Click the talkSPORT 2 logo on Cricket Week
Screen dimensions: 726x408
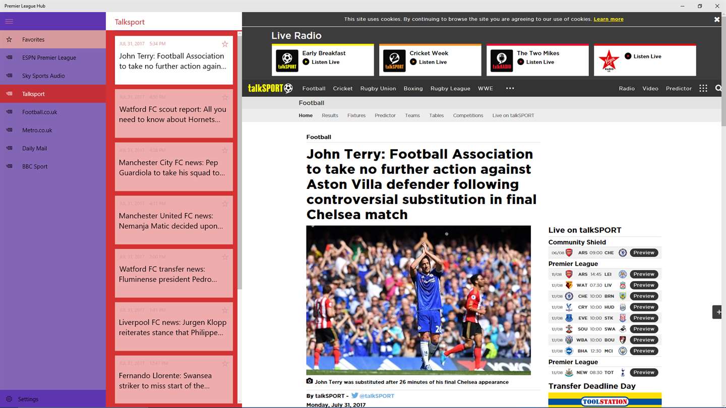pos(394,60)
